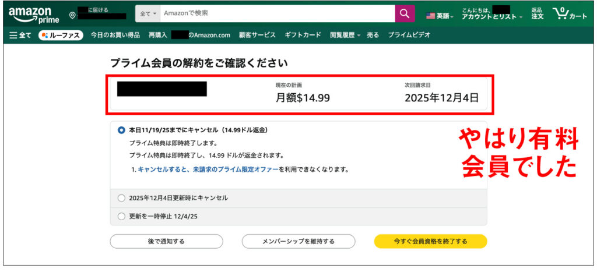Select 2025年12月4日更新時にキャンセル radio option

[x=121, y=197]
